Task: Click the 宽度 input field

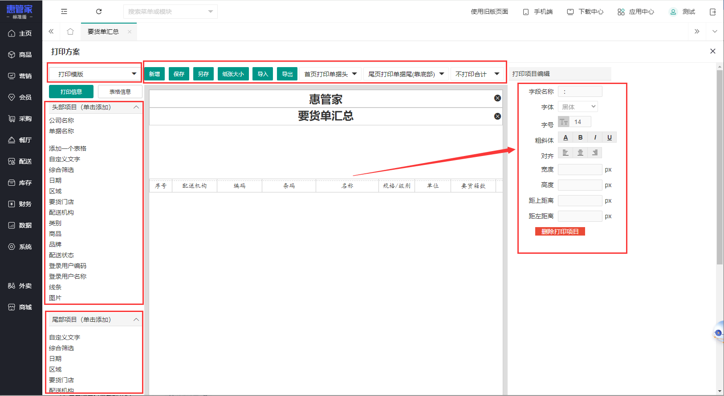Action: pos(580,169)
